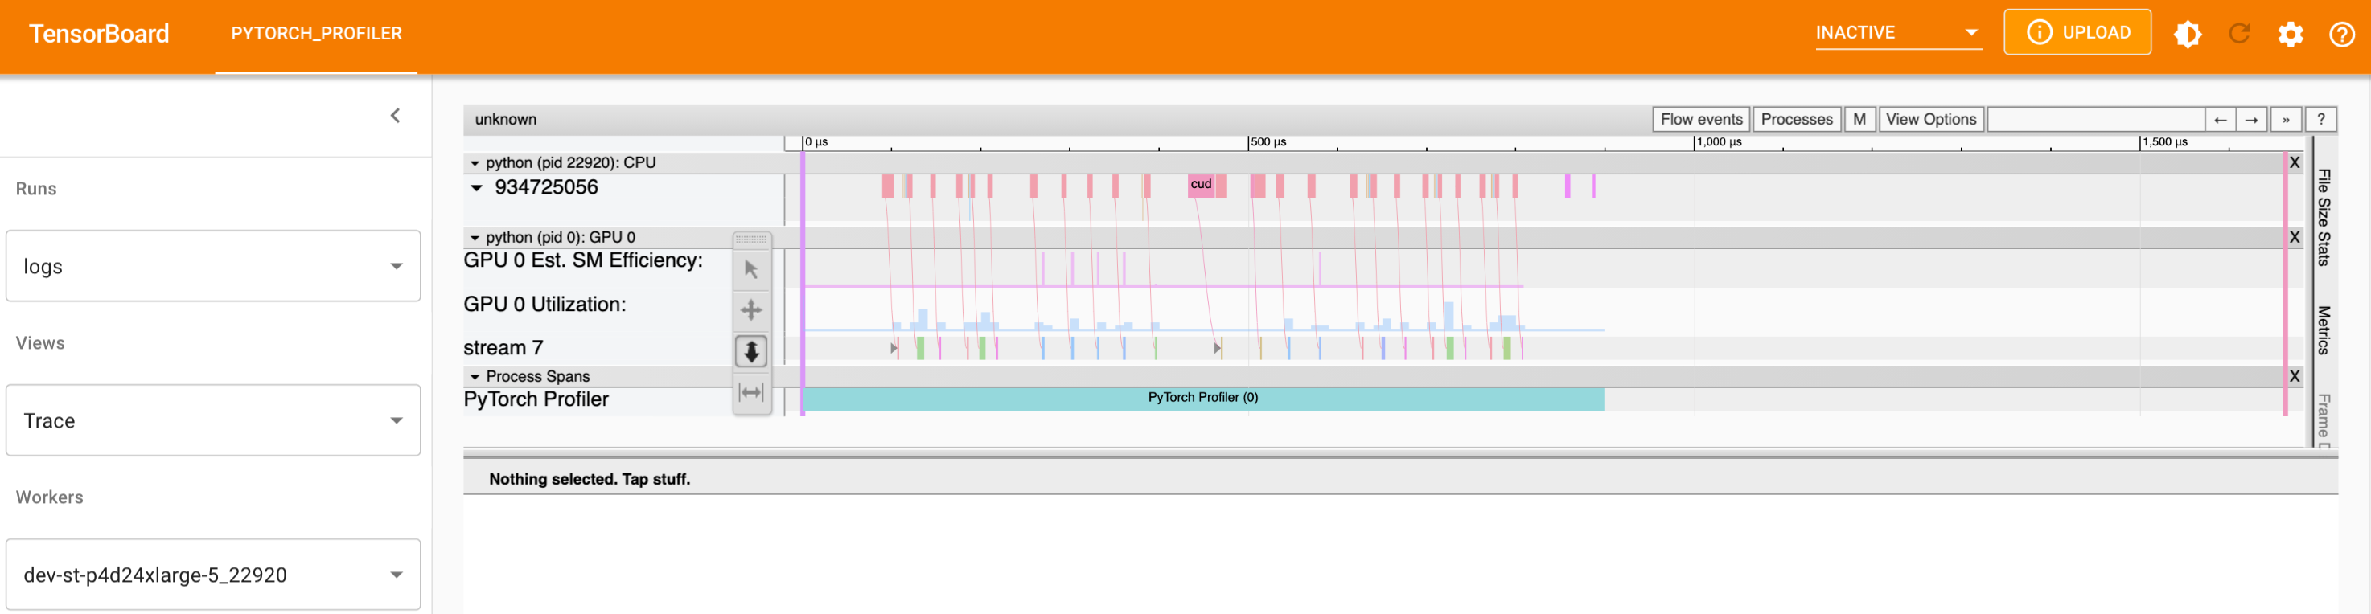The image size is (2371, 614).
Task: Collapse python (pid 22920): CPU section
Action: 475,164
